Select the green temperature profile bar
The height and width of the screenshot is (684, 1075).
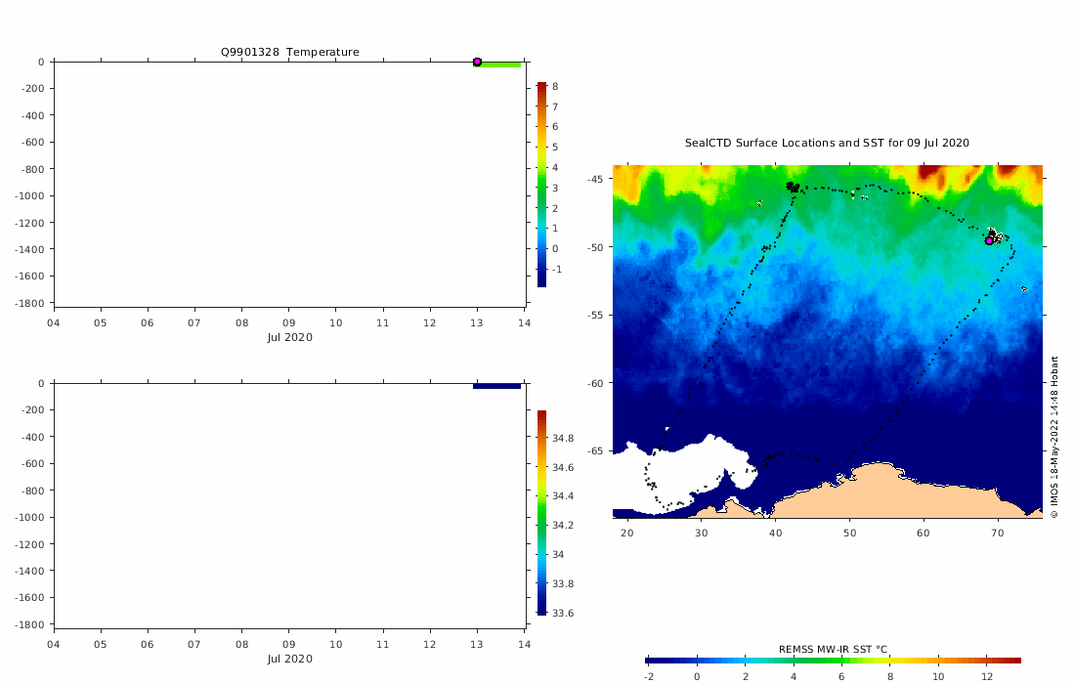(x=497, y=64)
